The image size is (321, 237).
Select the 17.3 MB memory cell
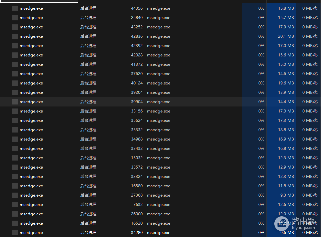click(x=286, y=121)
